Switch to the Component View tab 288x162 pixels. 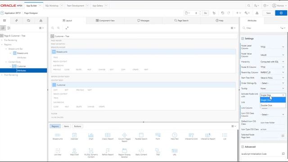(x=105, y=21)
